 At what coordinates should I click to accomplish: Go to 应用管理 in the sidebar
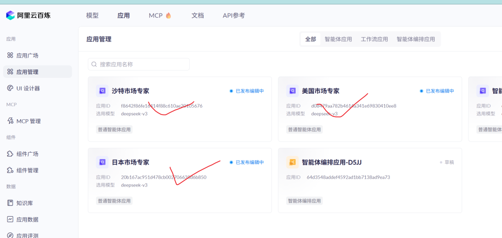click(38, 71)
